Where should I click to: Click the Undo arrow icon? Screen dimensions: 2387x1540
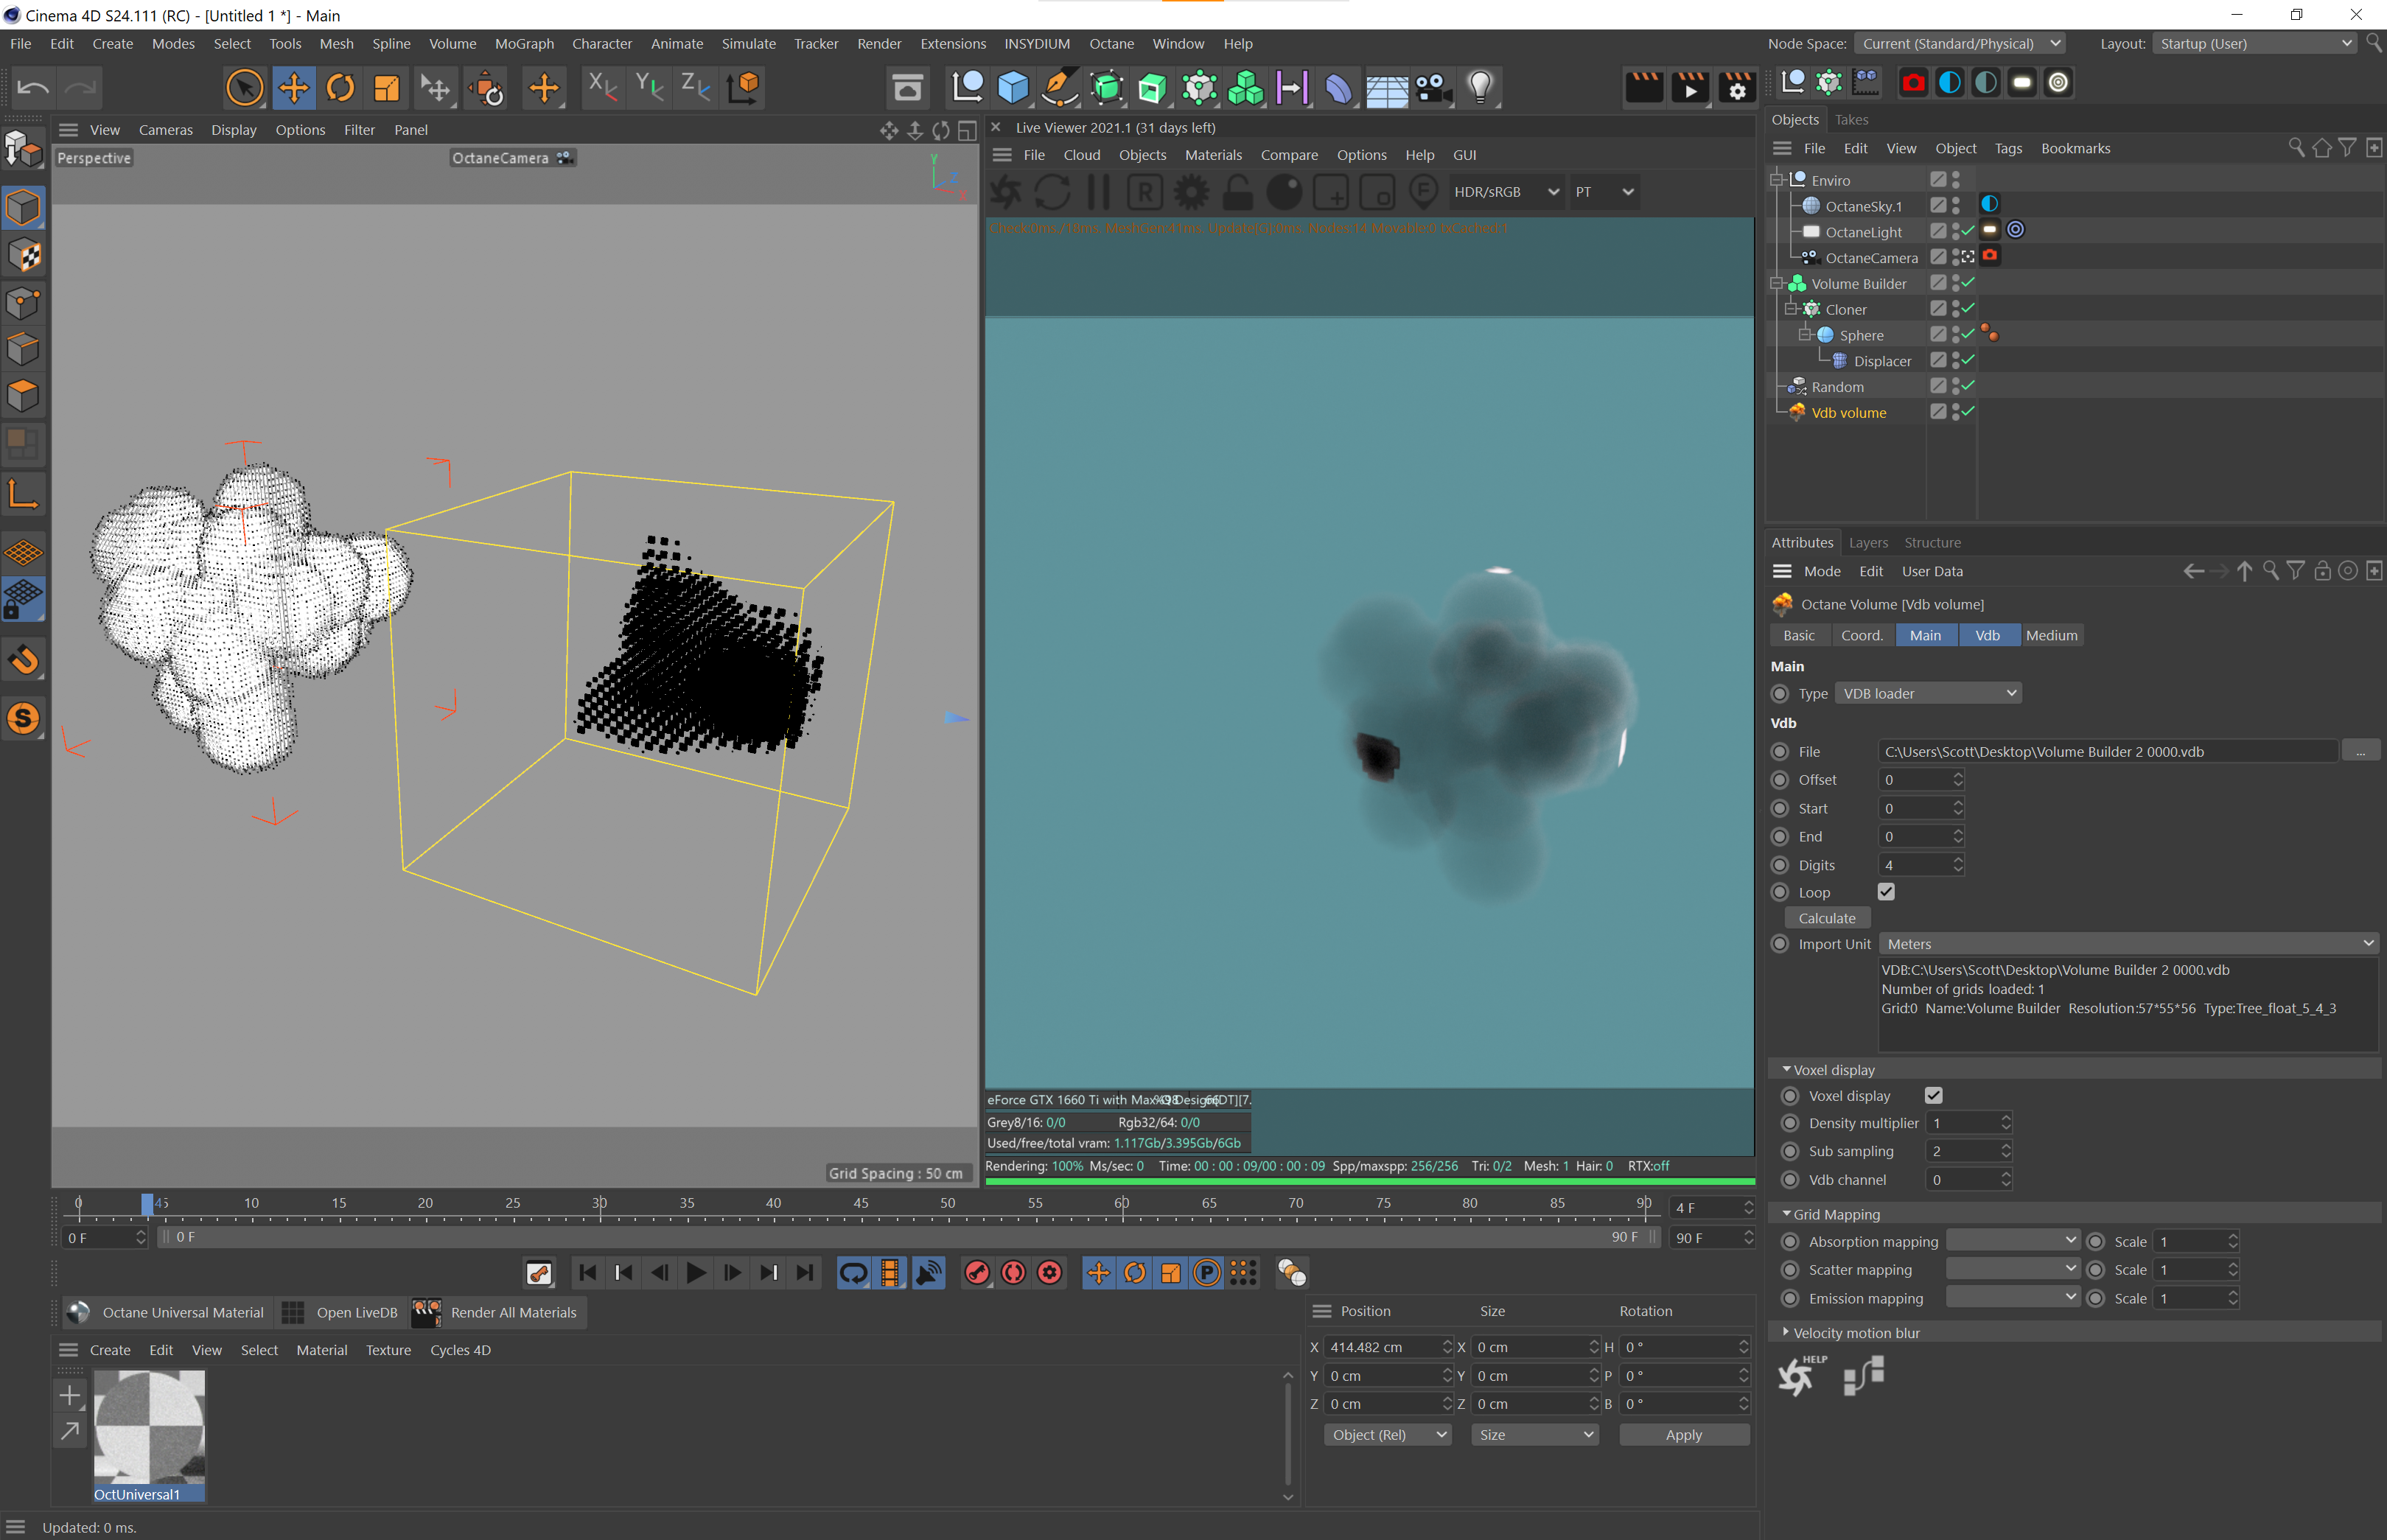32,88
